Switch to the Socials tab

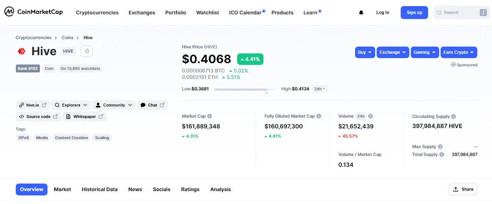161,189
